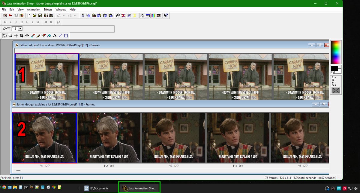Select the Shape rectangle tool
Image resolution: width=360 pixels, height=193 pixels.
tap(66, 36)
